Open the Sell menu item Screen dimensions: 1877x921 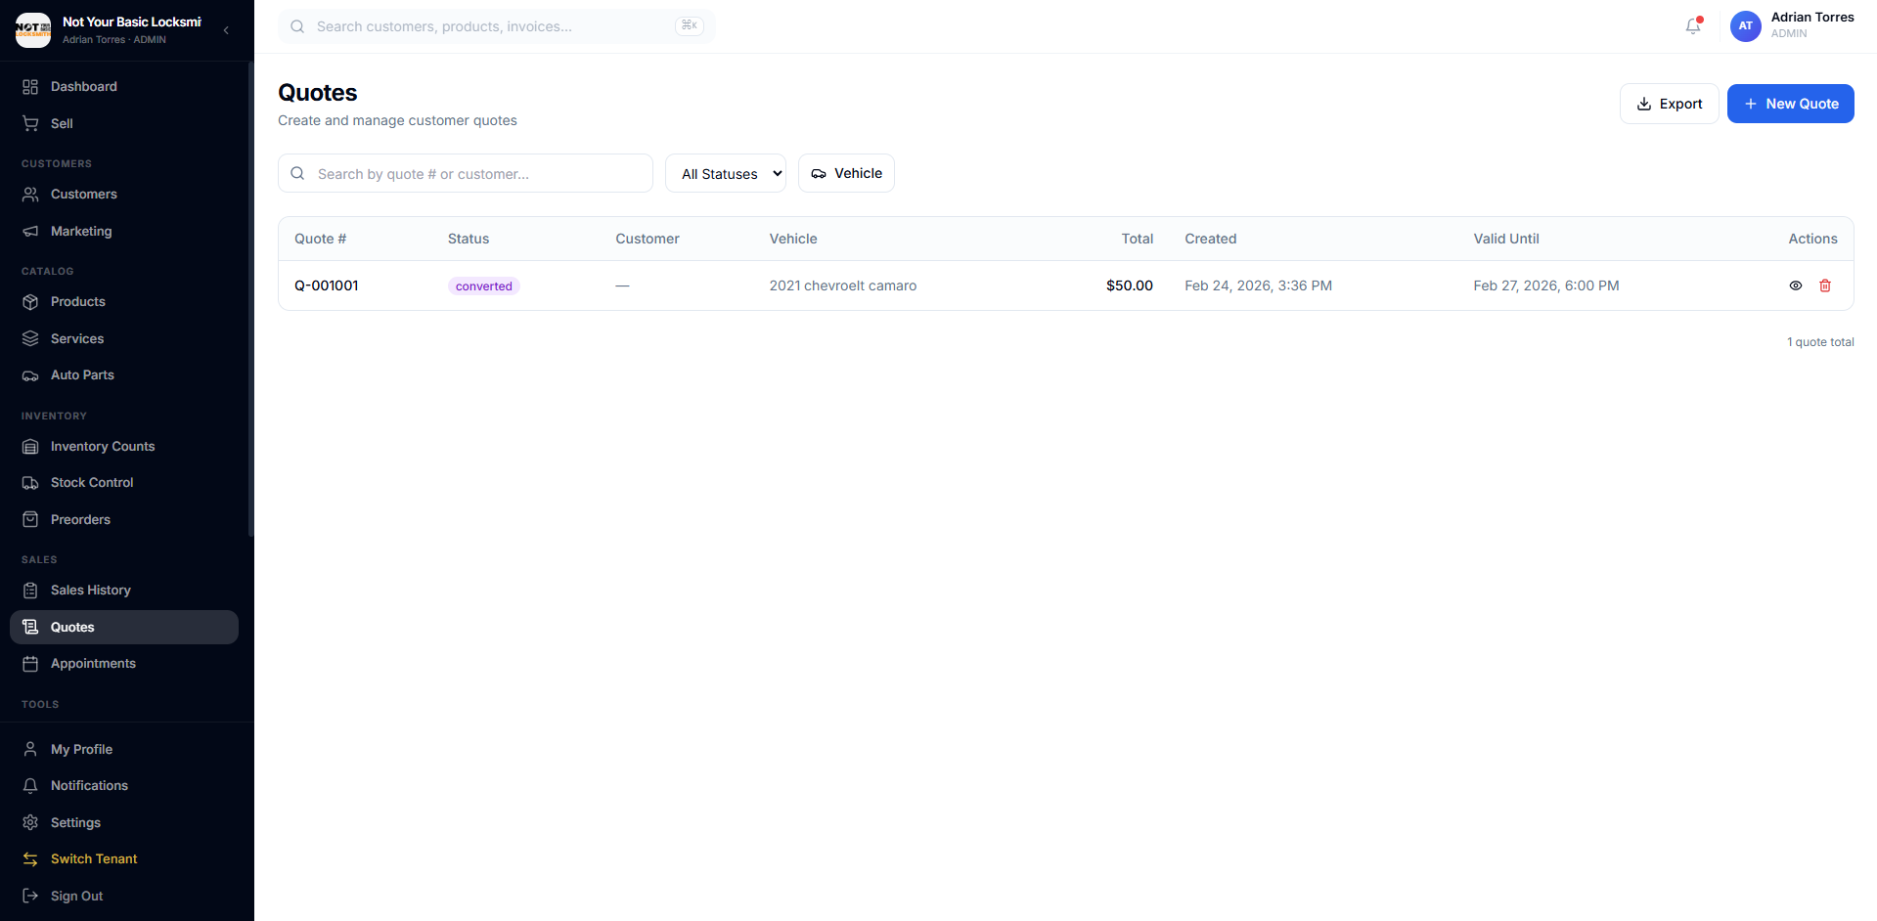pos(124,124)
